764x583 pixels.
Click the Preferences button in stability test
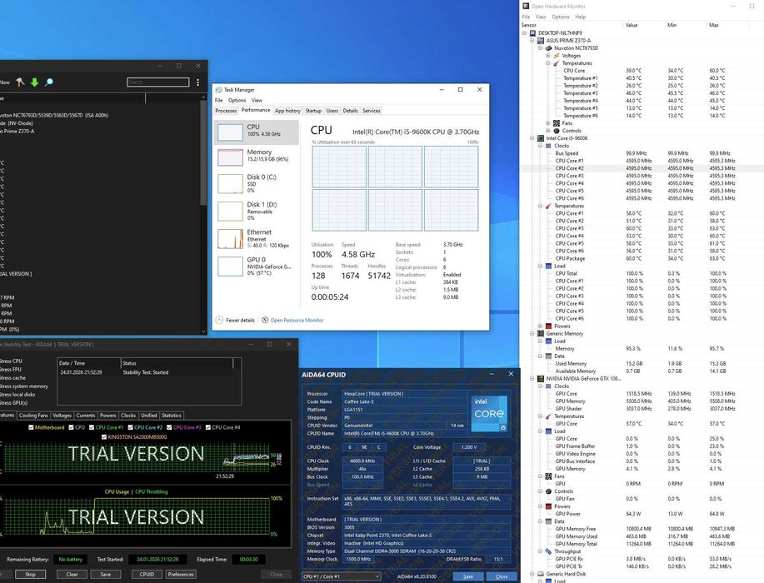click(181, 574)
